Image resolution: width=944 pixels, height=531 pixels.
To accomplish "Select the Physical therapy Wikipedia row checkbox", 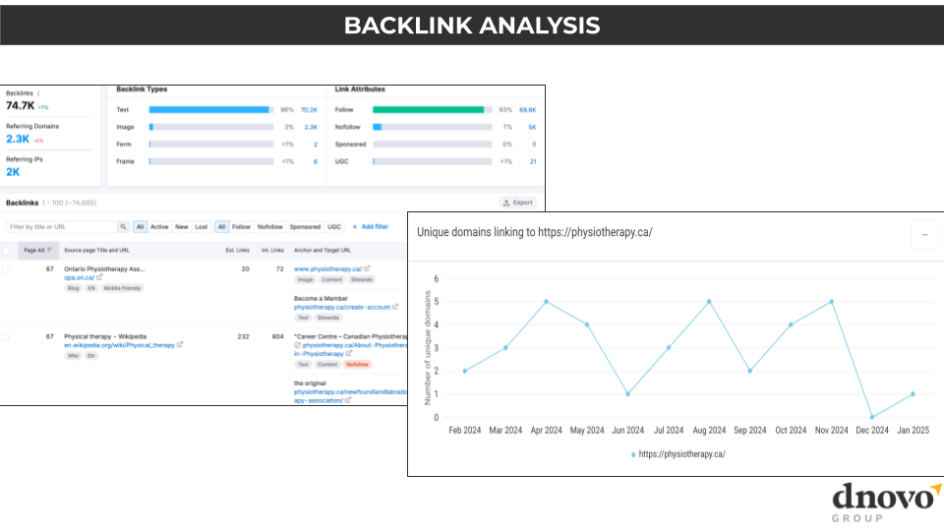I will point(7,336).
